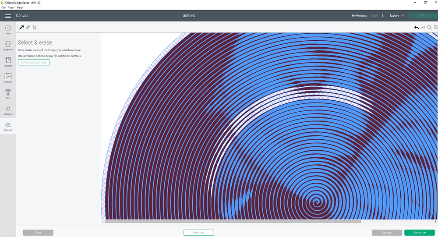
Task: Click the Back button
Action: 38,233
